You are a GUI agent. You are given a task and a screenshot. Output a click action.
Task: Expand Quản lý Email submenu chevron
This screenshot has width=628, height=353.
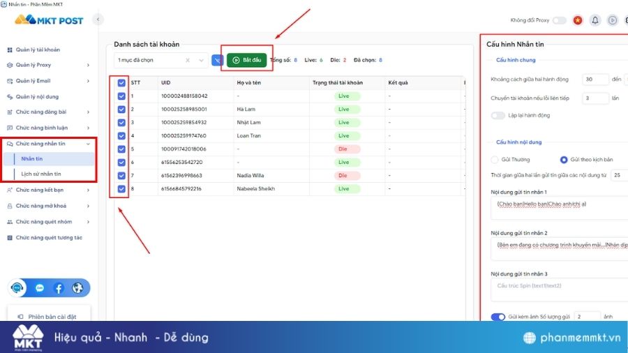pos(88,81)
